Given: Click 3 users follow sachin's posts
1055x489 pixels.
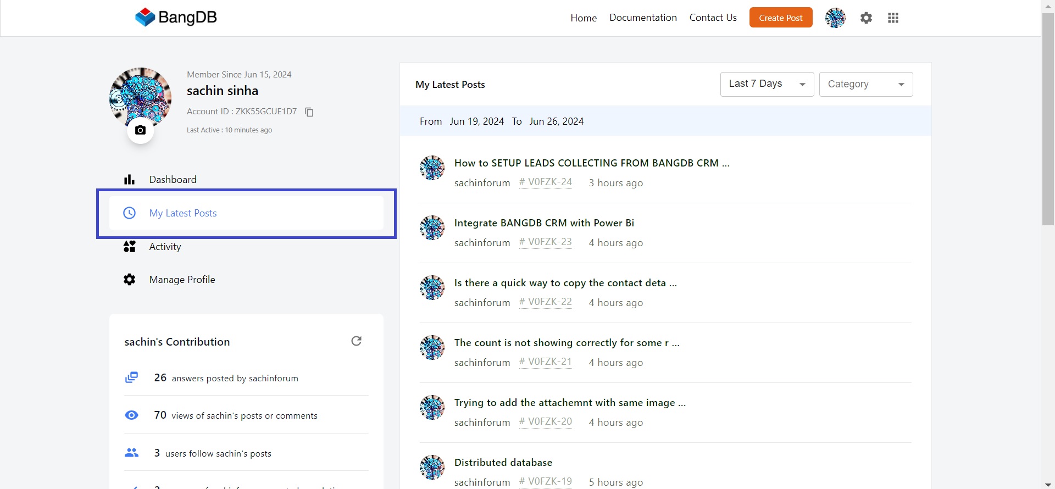Looking at the screenshot, I should point(213,453).
